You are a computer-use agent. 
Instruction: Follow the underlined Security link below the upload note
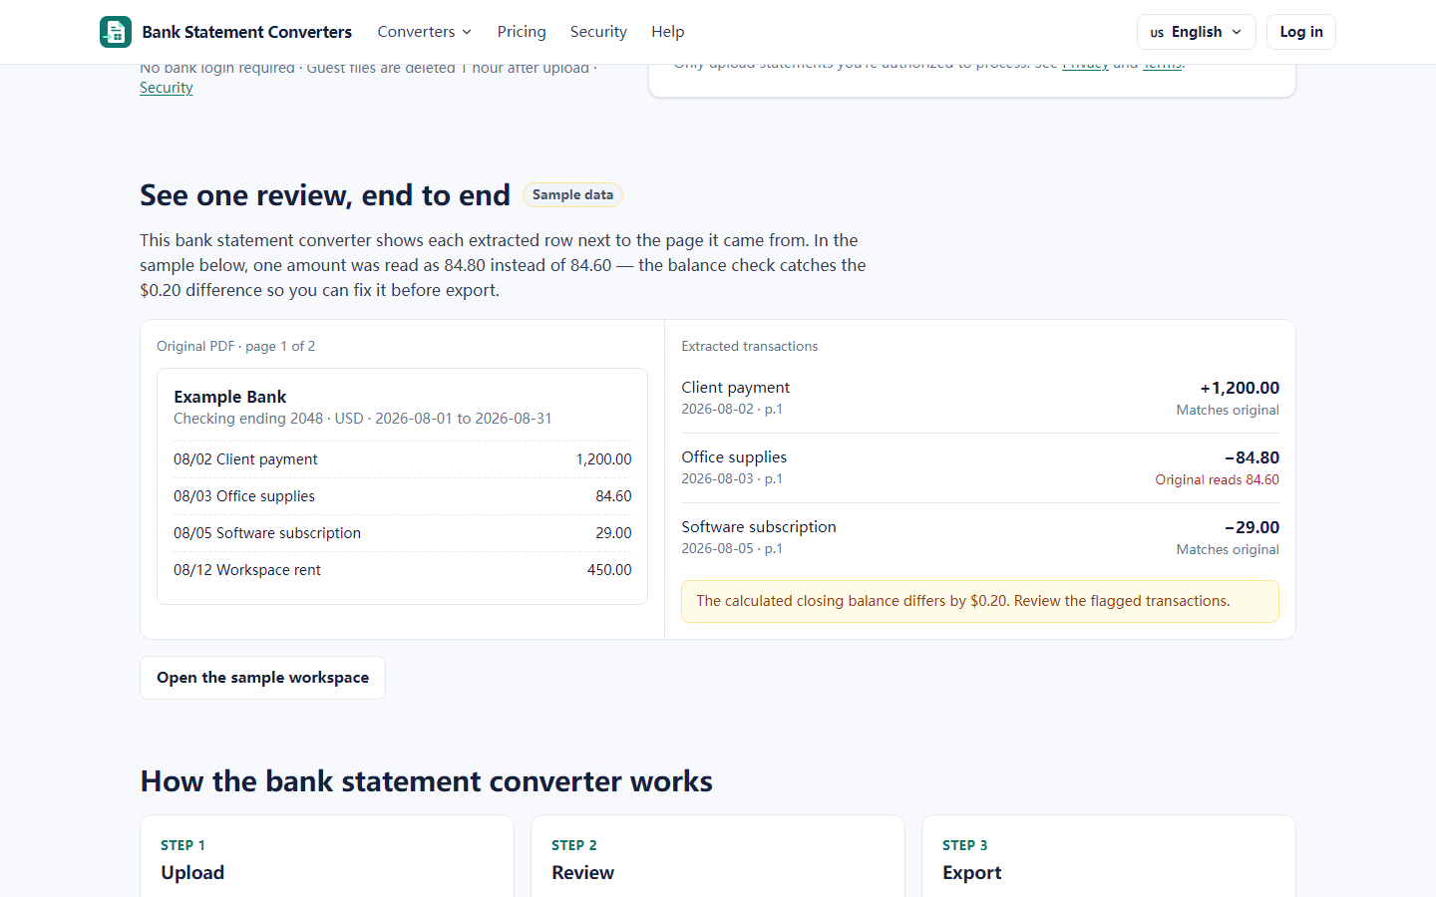tap(166, 88)
